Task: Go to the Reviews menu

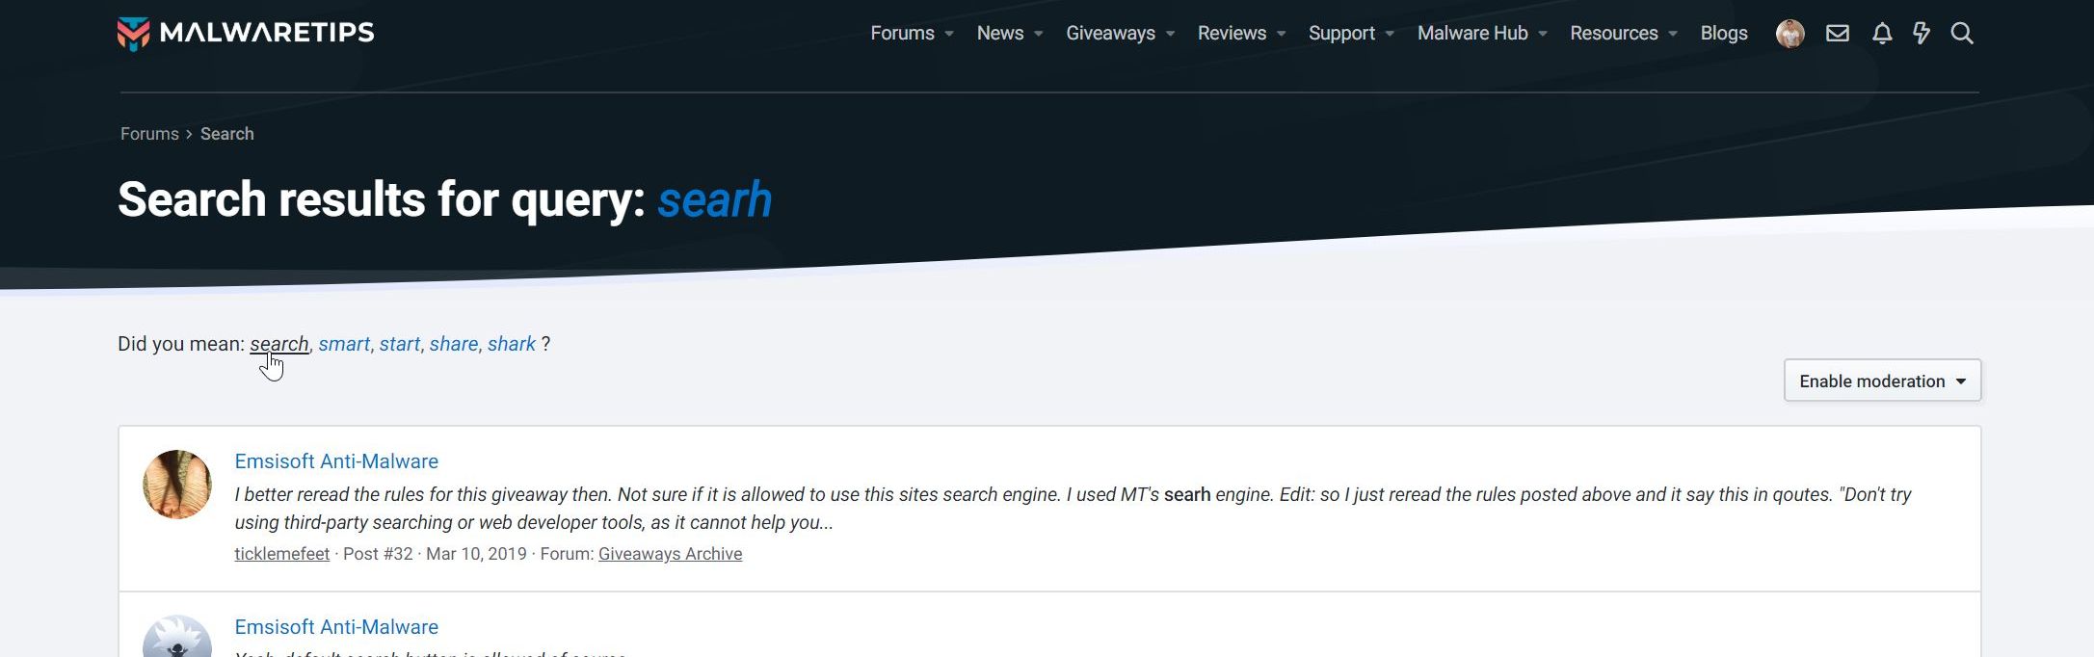Action: (x=1231, y=34)
